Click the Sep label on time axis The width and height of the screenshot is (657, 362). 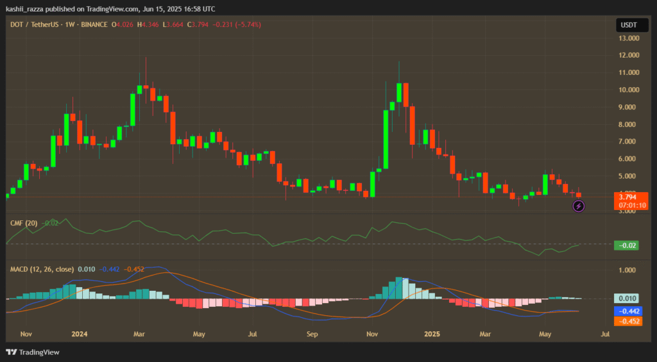(312, 334)
